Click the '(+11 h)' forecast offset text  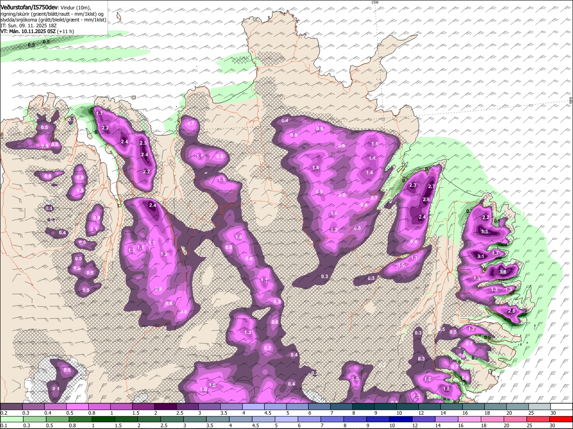65,31
